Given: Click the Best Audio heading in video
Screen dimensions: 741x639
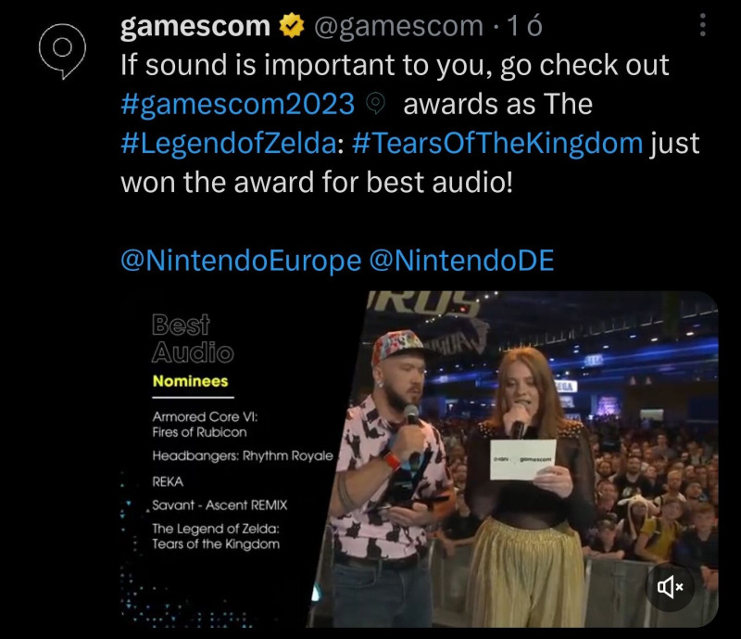Looking at the screenshot, I should click(193, 339).
